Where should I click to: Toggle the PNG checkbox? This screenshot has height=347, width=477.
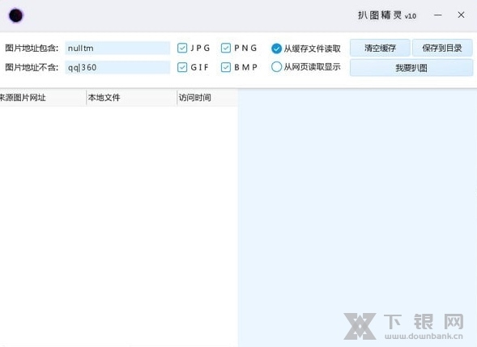(x=226, y=48)
